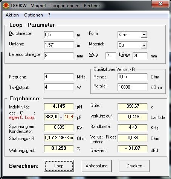This screenshot has width=171, height=179.
Task: Click the Drucken print button
Action: click(x=134, y=166)
